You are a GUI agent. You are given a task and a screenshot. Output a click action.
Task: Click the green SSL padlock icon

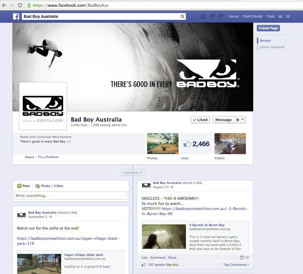click(x=29, y=5)
